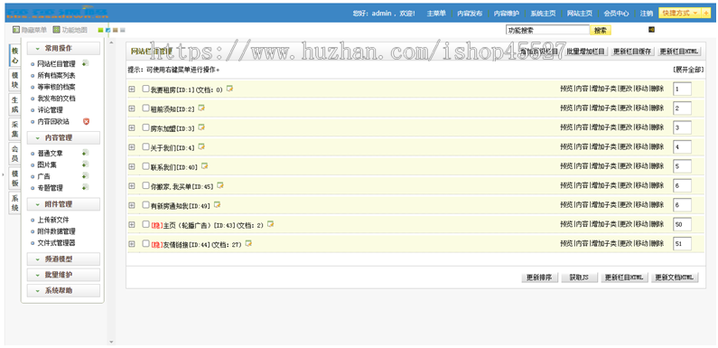Select the brown theme color swatch
The image size is (718, 348).
coord(116,30)
